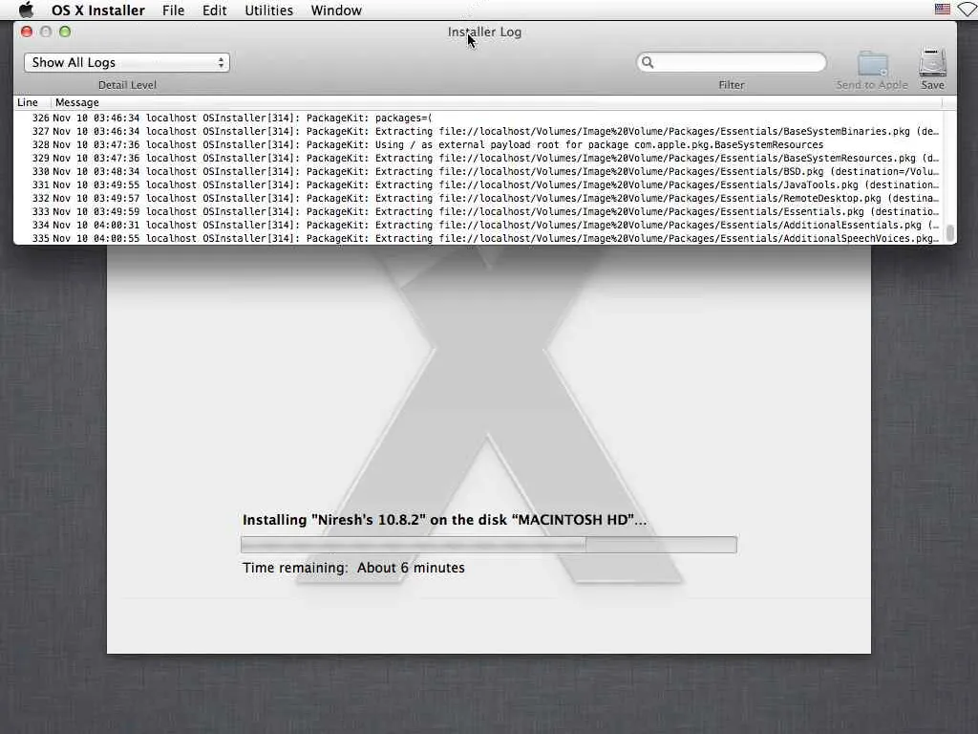The height and width of the screenshot is (734, 978).
Task: Select log line 333 Essentials.pkg
Action: (478, 211)
